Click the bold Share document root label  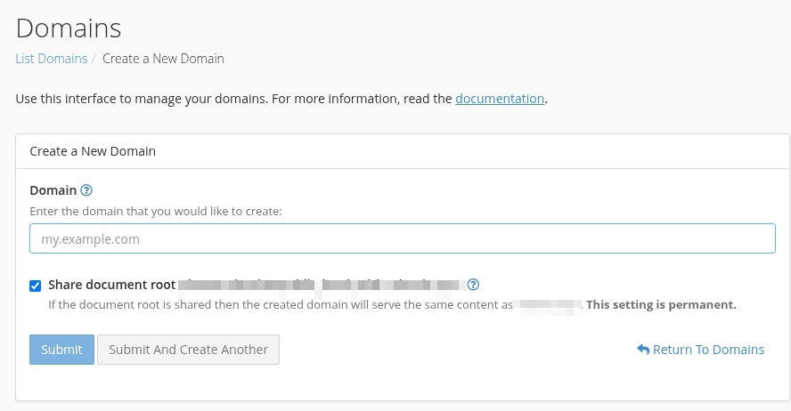[x=111, y=285]
